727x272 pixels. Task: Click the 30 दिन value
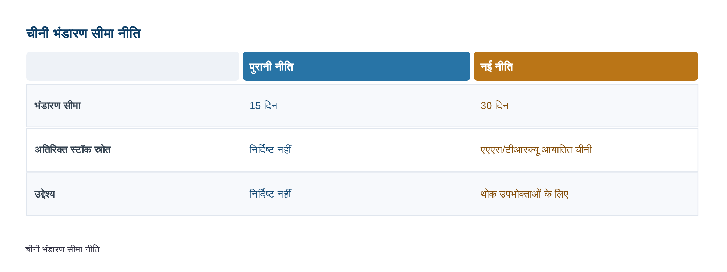[495, 106]
